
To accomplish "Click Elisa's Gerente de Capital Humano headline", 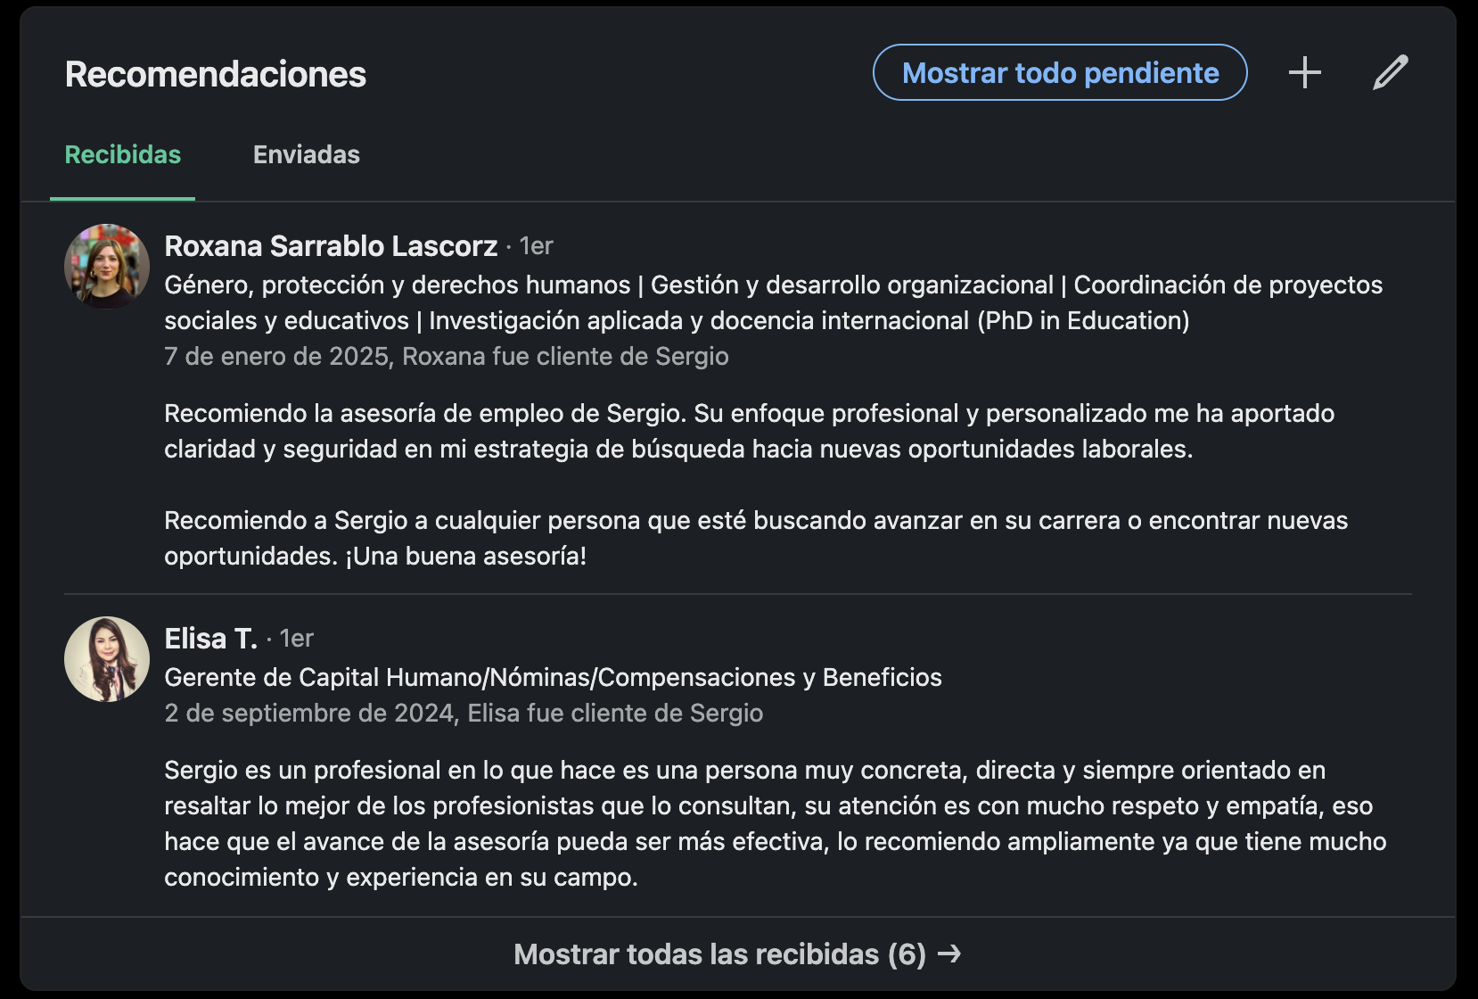I will pos(553,678).
